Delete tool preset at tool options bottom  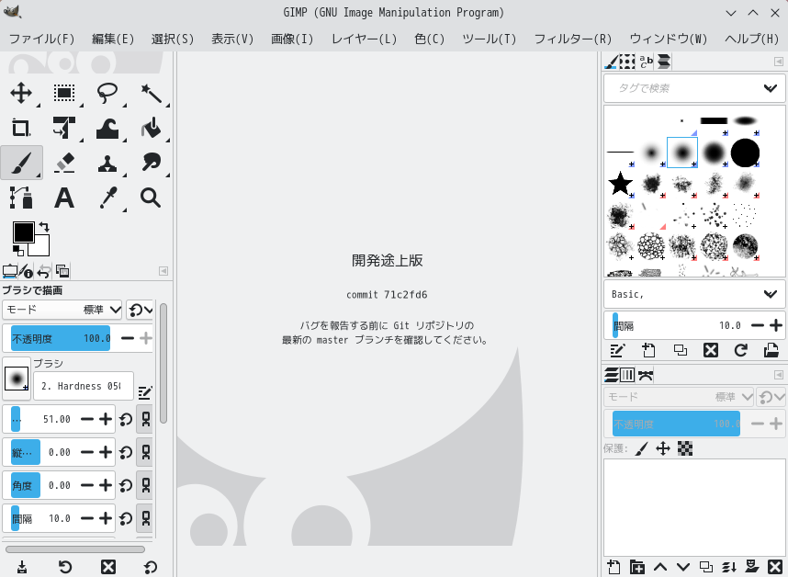pos(108,568)
